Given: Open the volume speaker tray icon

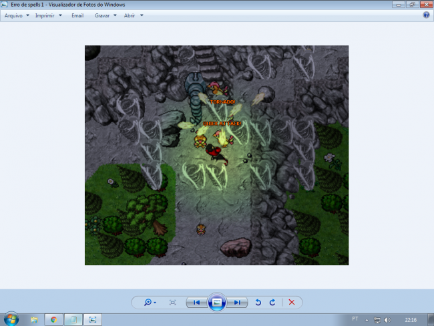Looking at the screenshot, I should point(387,320).
